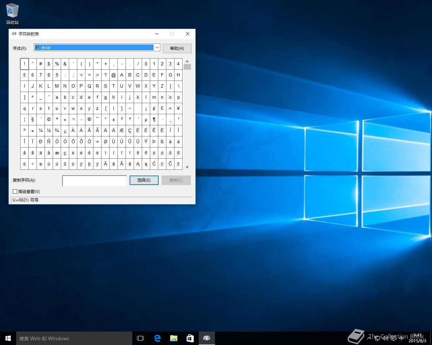Select the Æ ligature character cell

[x=122, y=130]
